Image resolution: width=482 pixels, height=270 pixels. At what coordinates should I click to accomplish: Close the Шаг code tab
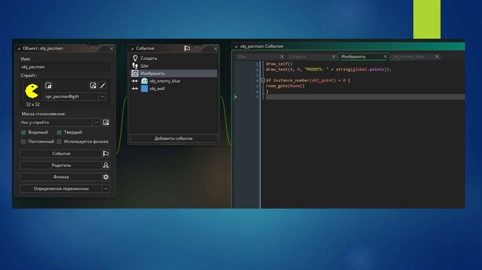pos(282,56)
